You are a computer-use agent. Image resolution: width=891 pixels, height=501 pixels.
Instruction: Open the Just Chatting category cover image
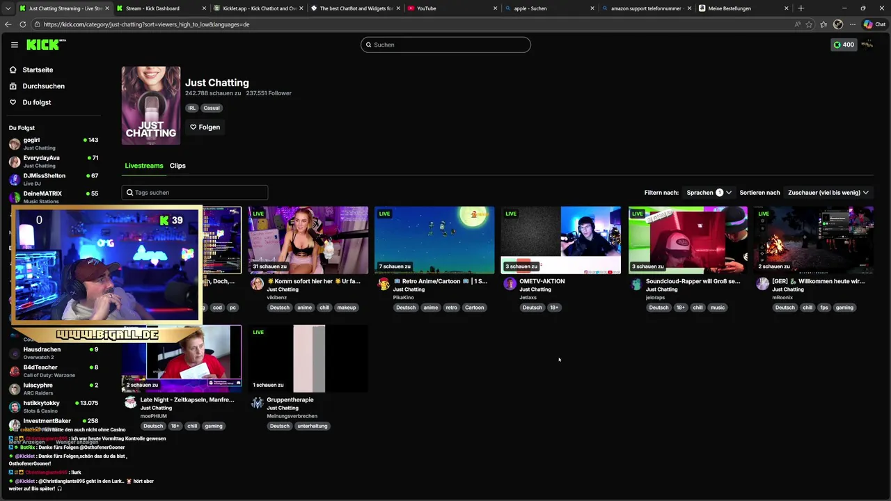click(151, 106)
